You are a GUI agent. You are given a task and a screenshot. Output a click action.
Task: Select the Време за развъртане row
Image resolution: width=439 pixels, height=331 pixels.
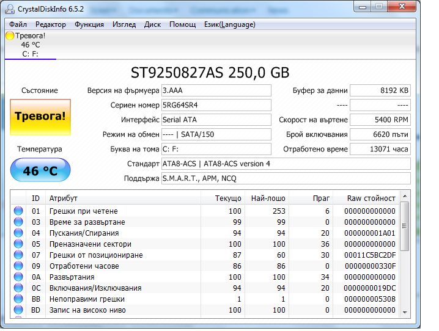click(x=205, y=222)
